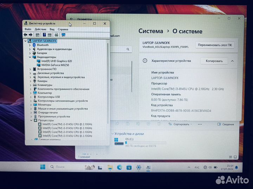253x189 pixels.
Task: Go back in the Параметры window
Action: tap(71, 19)
